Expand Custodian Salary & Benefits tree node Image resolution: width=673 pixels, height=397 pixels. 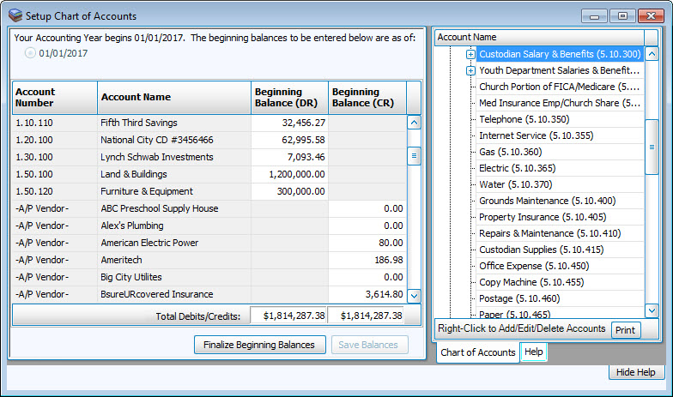coord(470,54)
